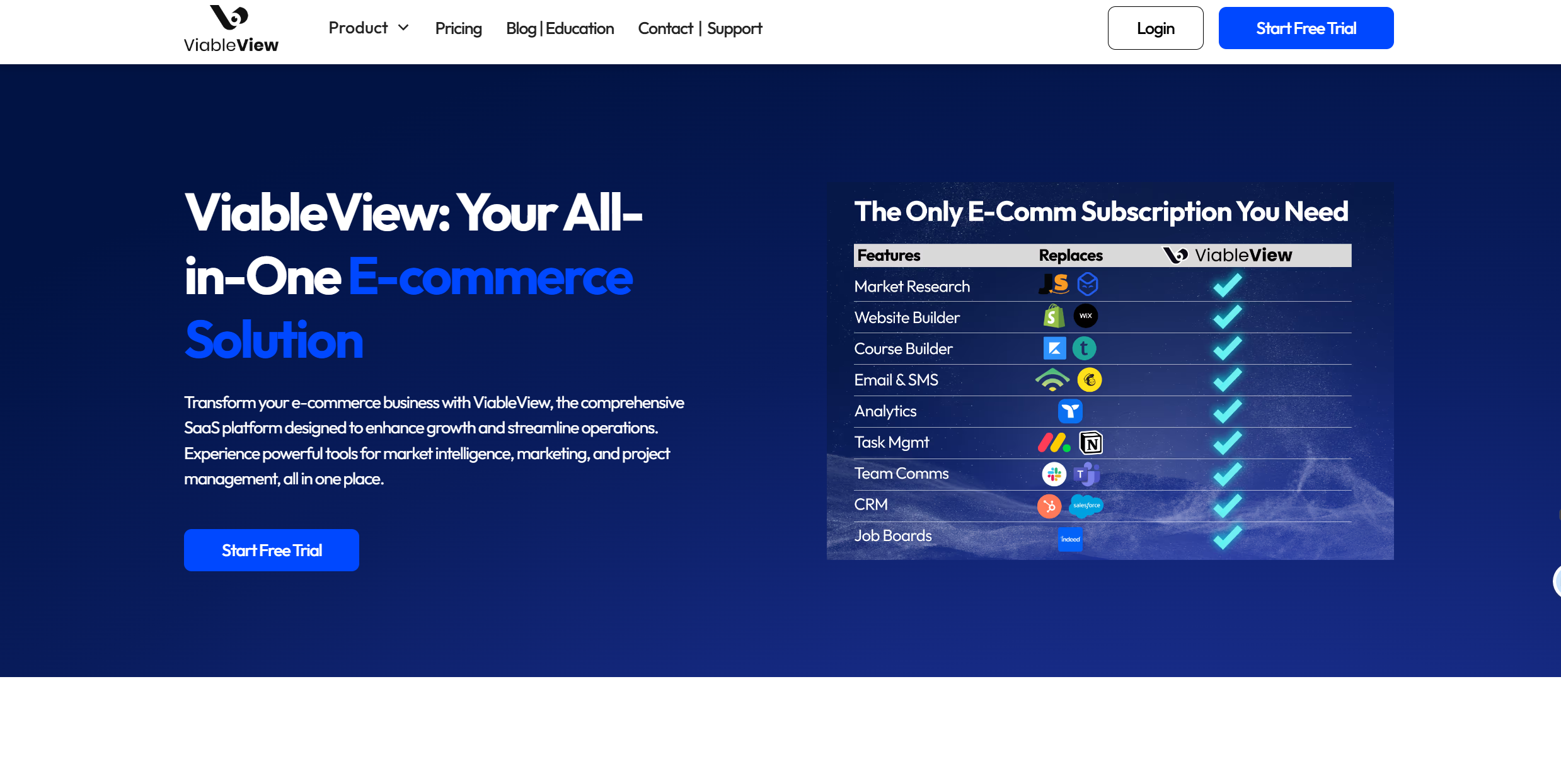This screenshot has height=764, width=1561.
Task: Click the Task Mgmt checkmark
Action: 1227,443
